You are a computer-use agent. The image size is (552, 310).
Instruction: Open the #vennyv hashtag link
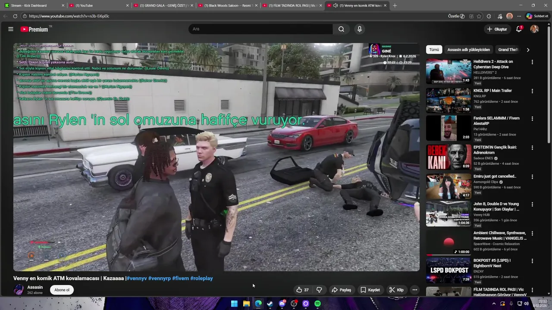pyautogui.click(x=137, y=278)
